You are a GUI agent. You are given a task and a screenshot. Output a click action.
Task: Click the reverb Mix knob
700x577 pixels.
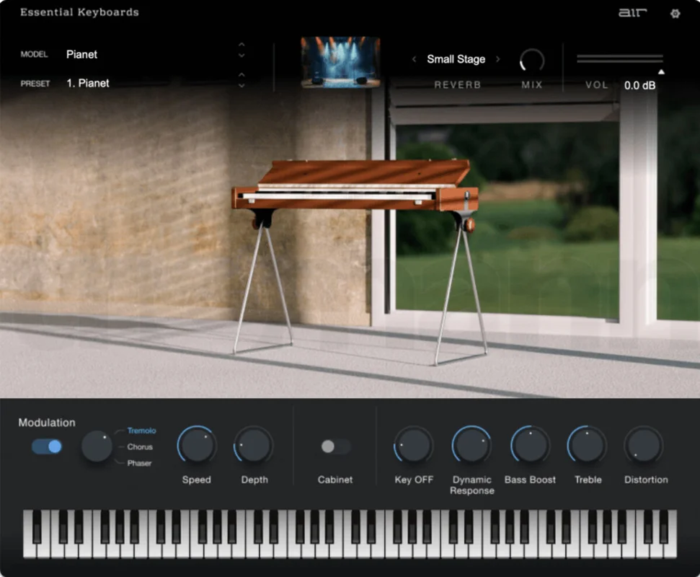pyautogui.click(x=532, y=61)
